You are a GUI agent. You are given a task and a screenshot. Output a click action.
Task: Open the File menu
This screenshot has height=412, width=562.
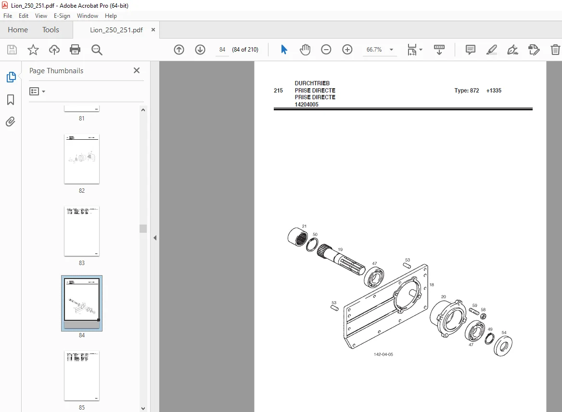pyautogui.click(x=8, y=16)
